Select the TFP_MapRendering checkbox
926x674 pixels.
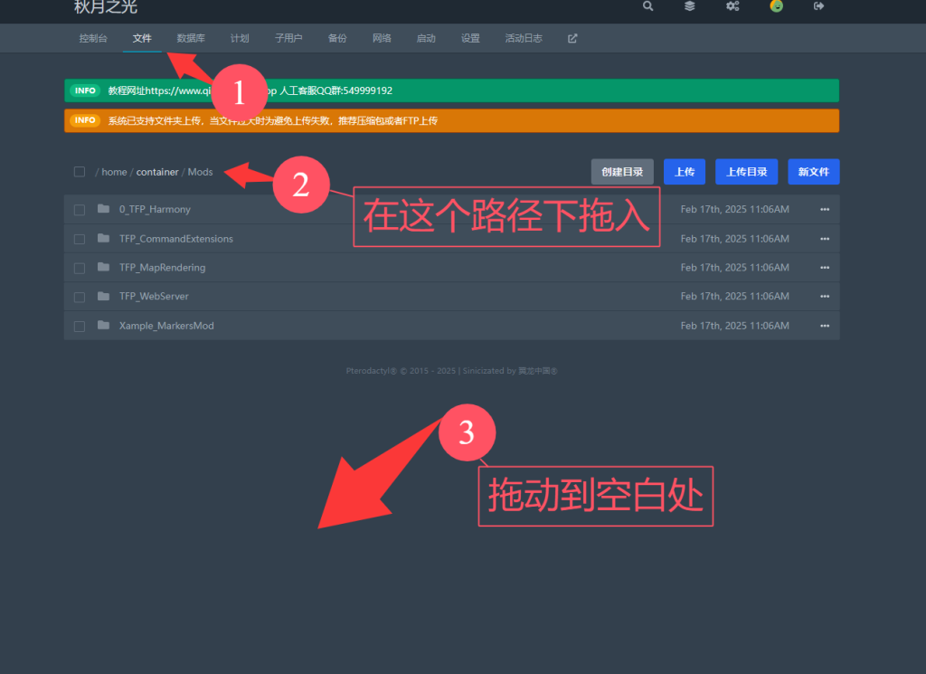click(80, 268)
